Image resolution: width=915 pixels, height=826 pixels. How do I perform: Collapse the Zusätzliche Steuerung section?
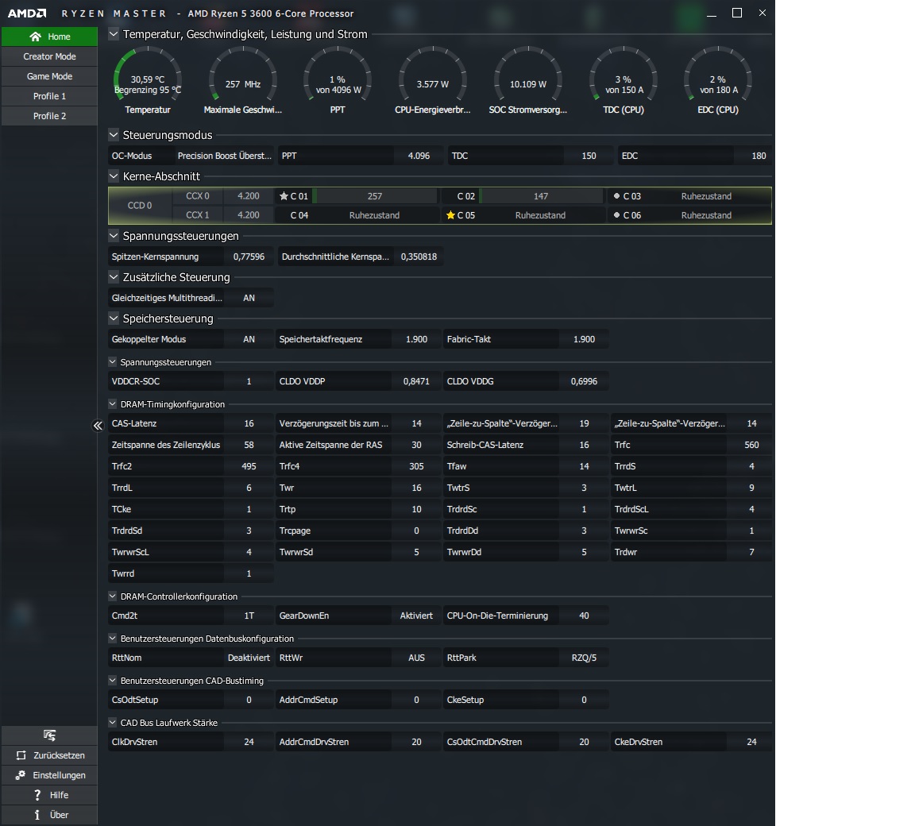(x=114, y=277)
